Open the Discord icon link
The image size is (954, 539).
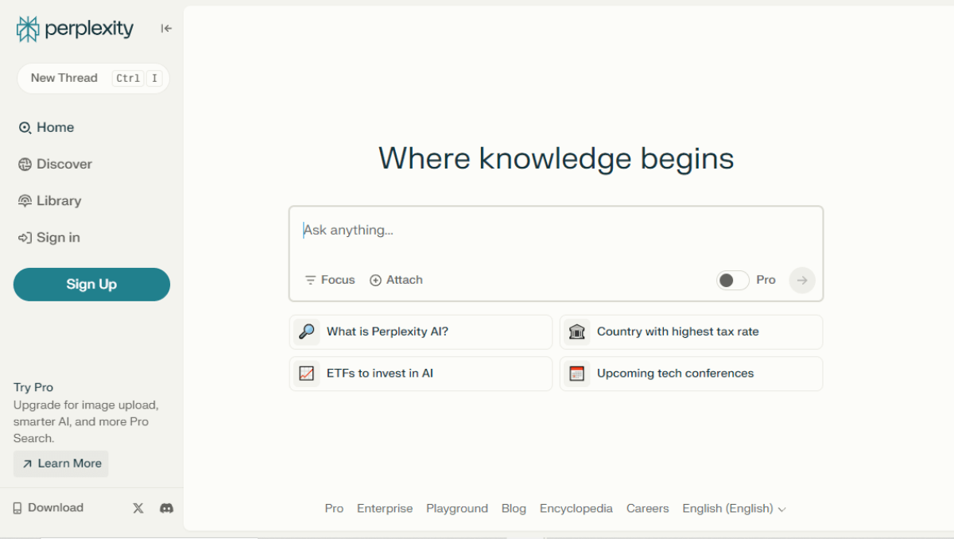pos(167,508)
